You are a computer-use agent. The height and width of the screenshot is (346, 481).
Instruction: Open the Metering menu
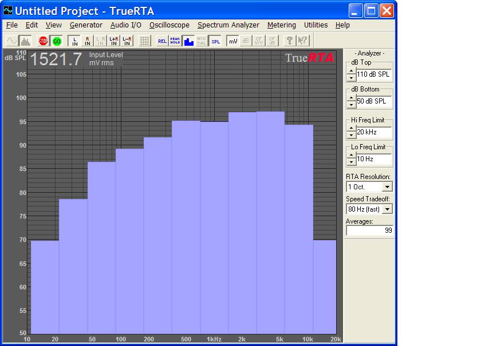[282, 25]
